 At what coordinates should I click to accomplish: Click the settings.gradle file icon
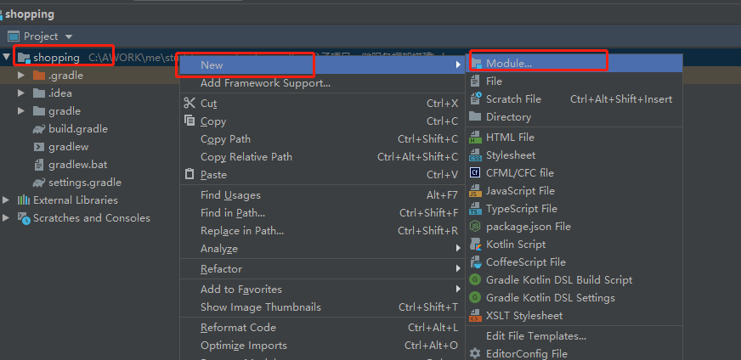coord(39,183)
